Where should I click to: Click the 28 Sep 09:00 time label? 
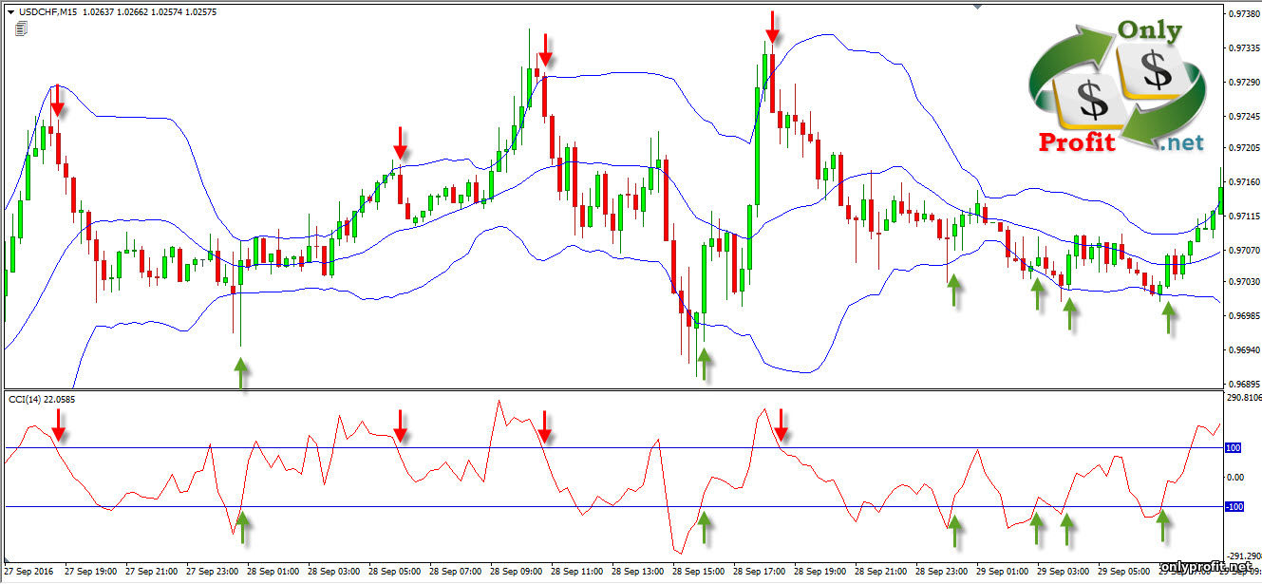[516, 573]
